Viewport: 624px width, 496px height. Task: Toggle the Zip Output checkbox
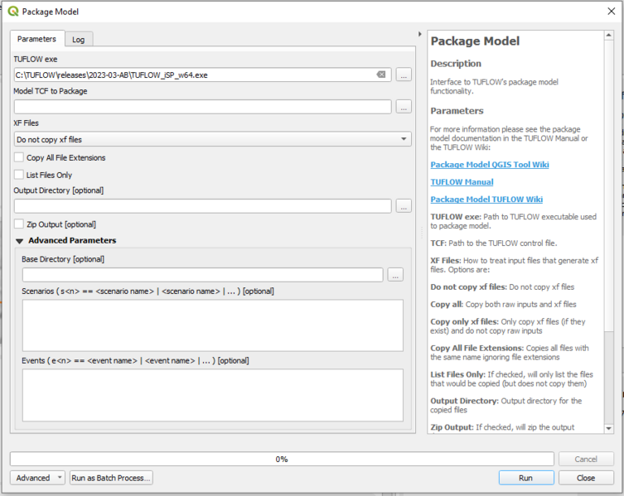coord(19,224)
